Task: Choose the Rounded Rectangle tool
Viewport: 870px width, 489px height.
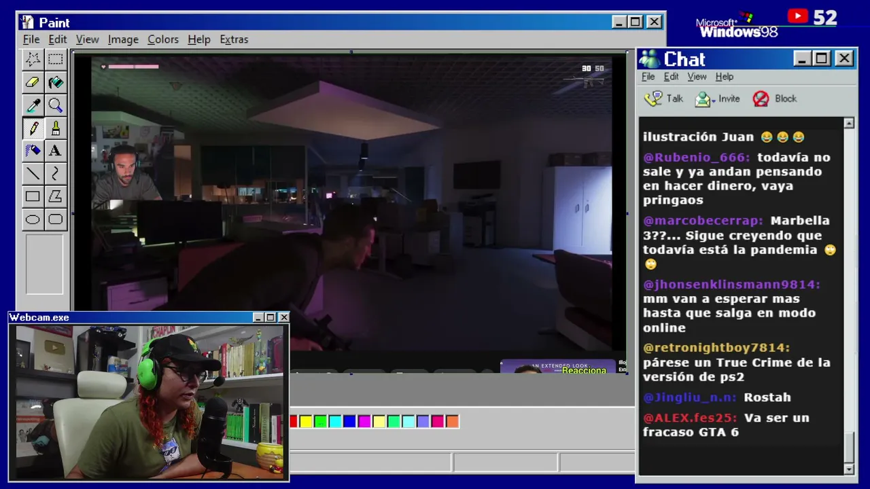Action: (56, 219)
